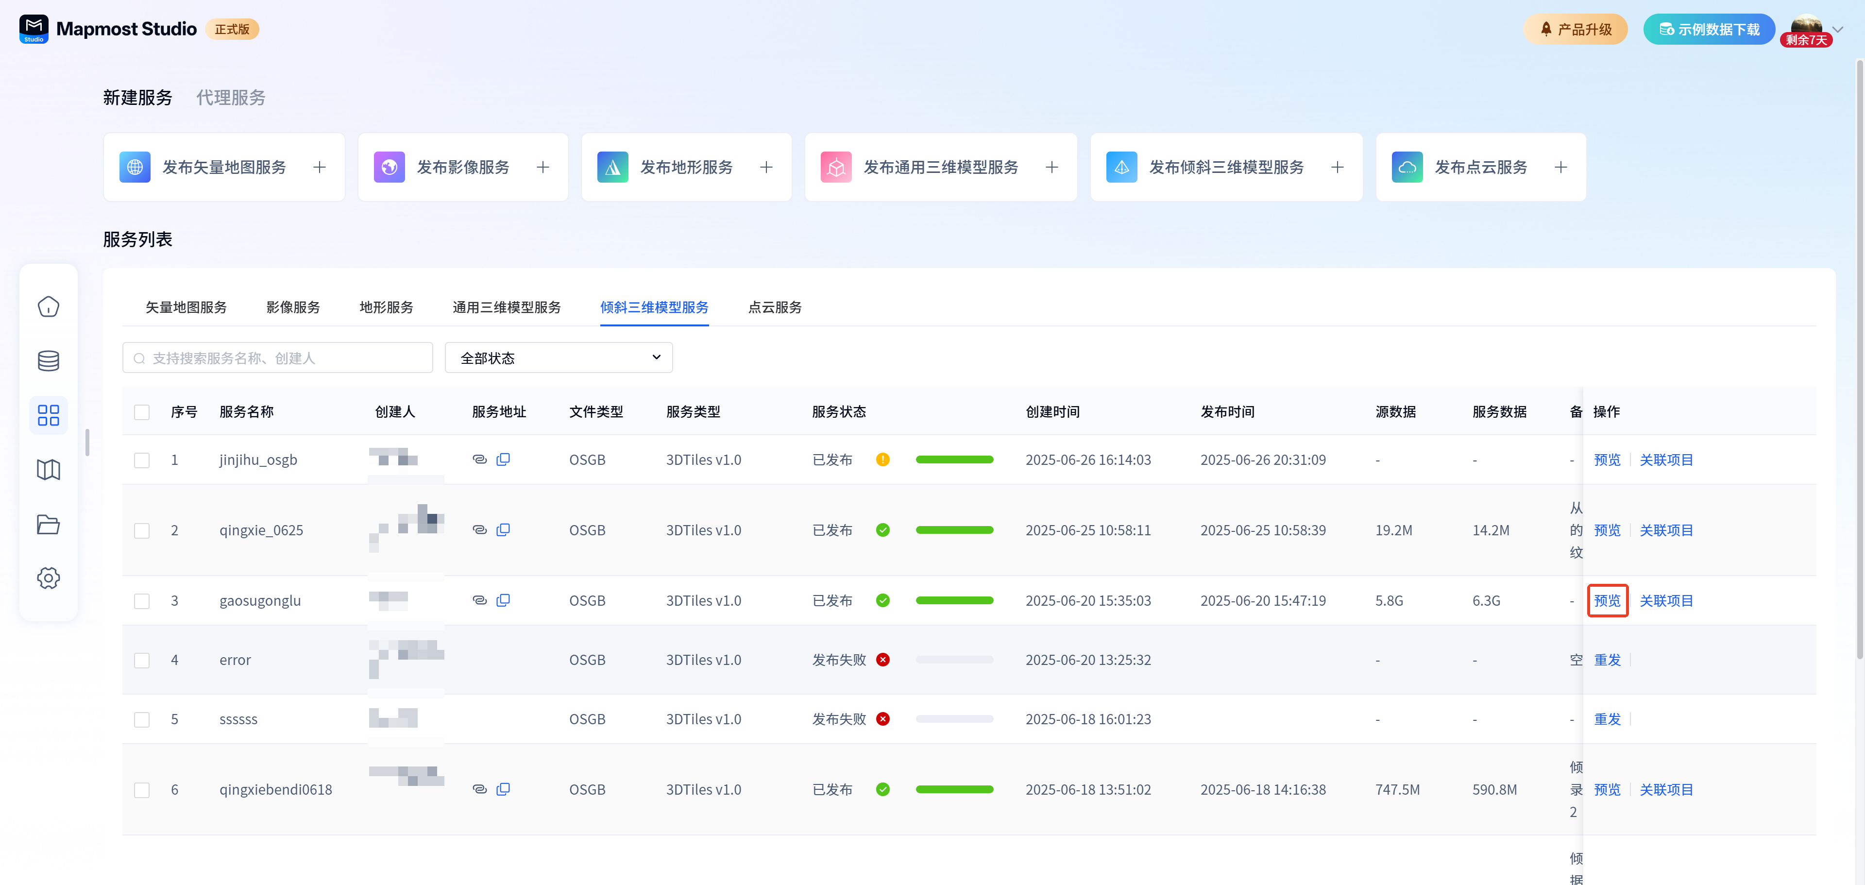Open the settings gear in left sidebar
1865x885 pixels.
coord(49,578)
